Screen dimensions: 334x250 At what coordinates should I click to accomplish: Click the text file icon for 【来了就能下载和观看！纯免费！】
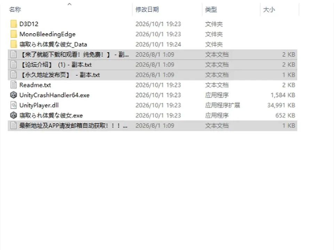click(14, 55)
